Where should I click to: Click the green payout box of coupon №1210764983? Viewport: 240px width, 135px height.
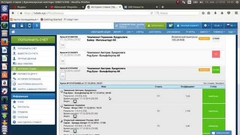click(216, 70)
